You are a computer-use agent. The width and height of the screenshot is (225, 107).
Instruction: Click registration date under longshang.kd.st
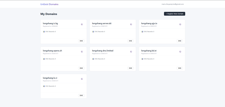(x=149, y=53)
